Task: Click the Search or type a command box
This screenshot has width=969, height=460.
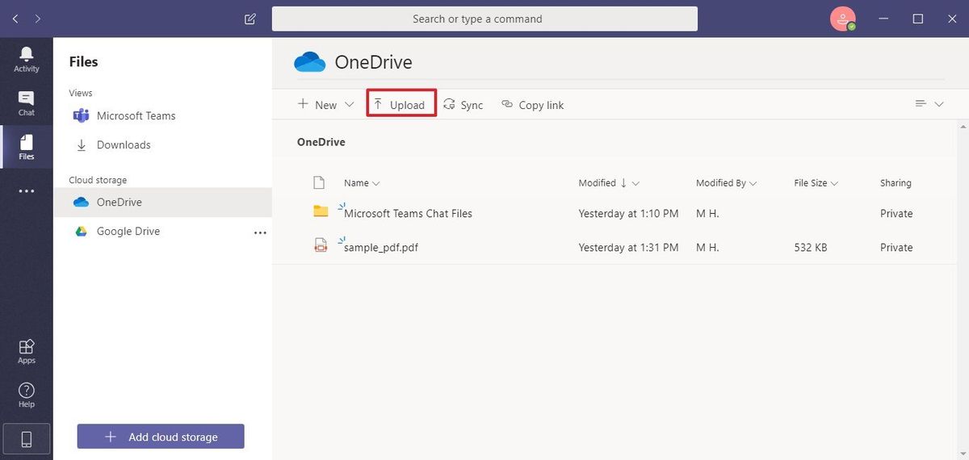Action: pyautogui.click(x=484, y=19)
